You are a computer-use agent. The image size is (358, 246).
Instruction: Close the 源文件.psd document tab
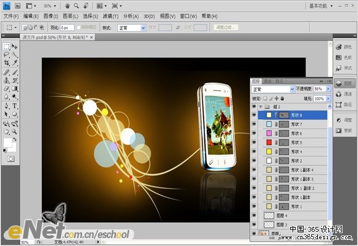91,38
